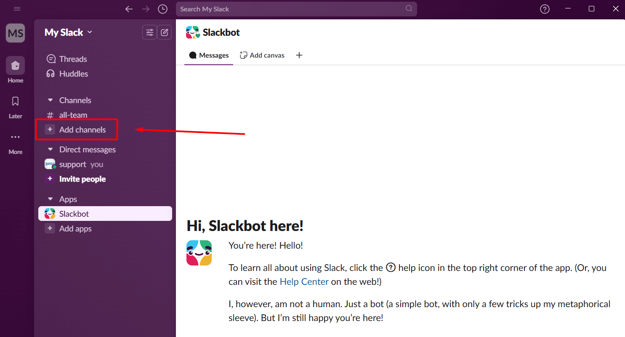The height and width of the screenshot is (337, 625).
Task: Click the Search My Slack field
Action: pyautogui.click(x=290, y=9)
